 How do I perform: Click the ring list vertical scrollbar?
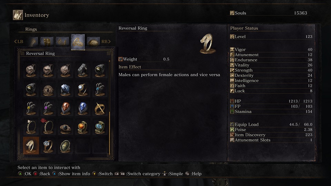click(109, 107)
